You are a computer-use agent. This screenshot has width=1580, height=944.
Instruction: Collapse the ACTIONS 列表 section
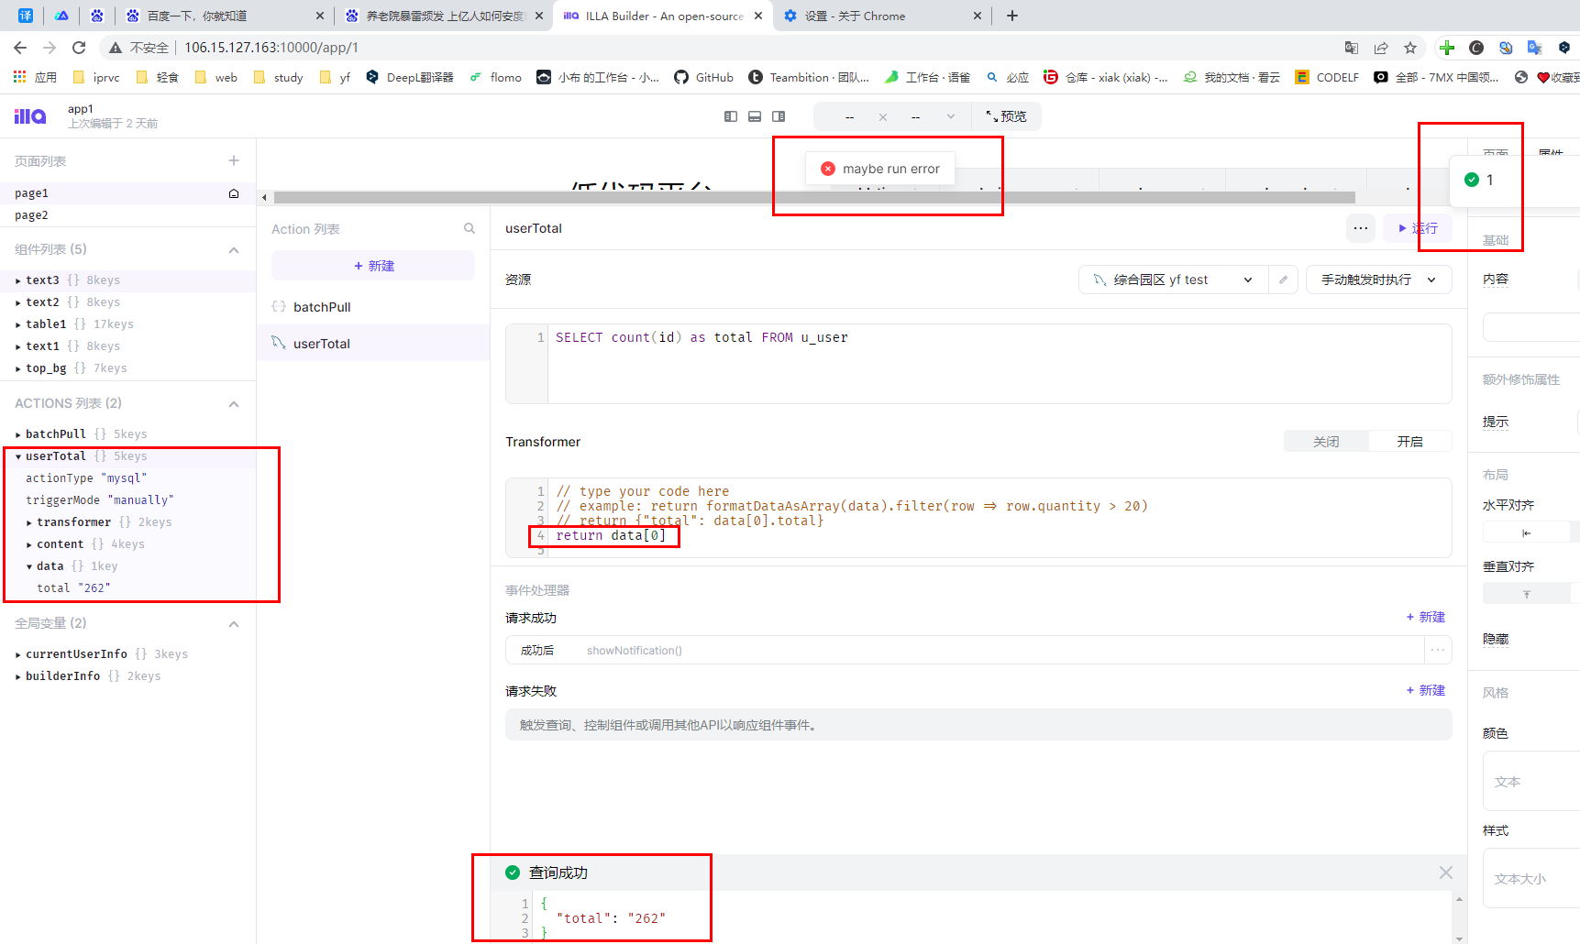[234, 403]
